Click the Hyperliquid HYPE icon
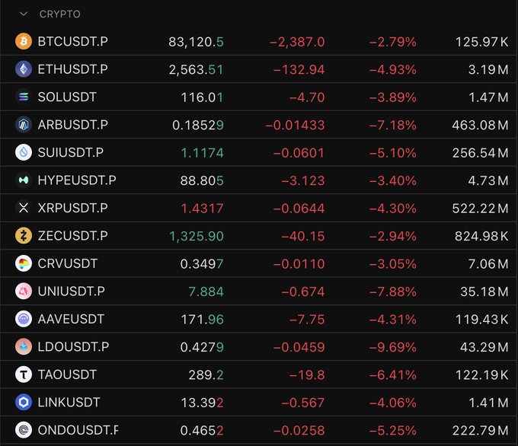 point(24,180)
